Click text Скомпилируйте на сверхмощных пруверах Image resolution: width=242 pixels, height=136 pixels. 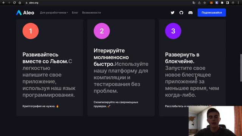[116, 104]
